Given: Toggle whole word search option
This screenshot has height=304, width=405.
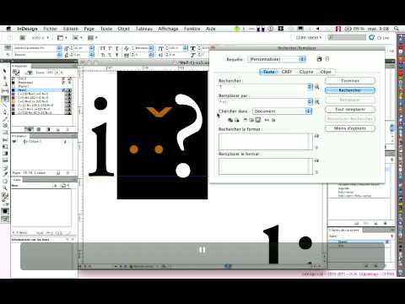Looking at the screenshot, I should (273, 120).
